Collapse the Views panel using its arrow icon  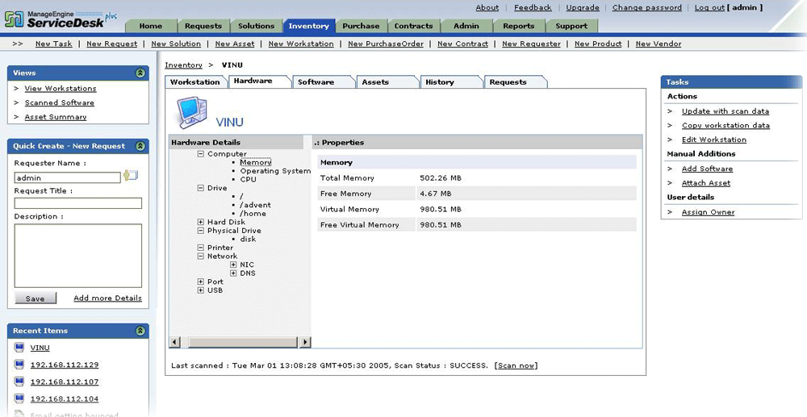pyautogui.click(x=140, y=73)
